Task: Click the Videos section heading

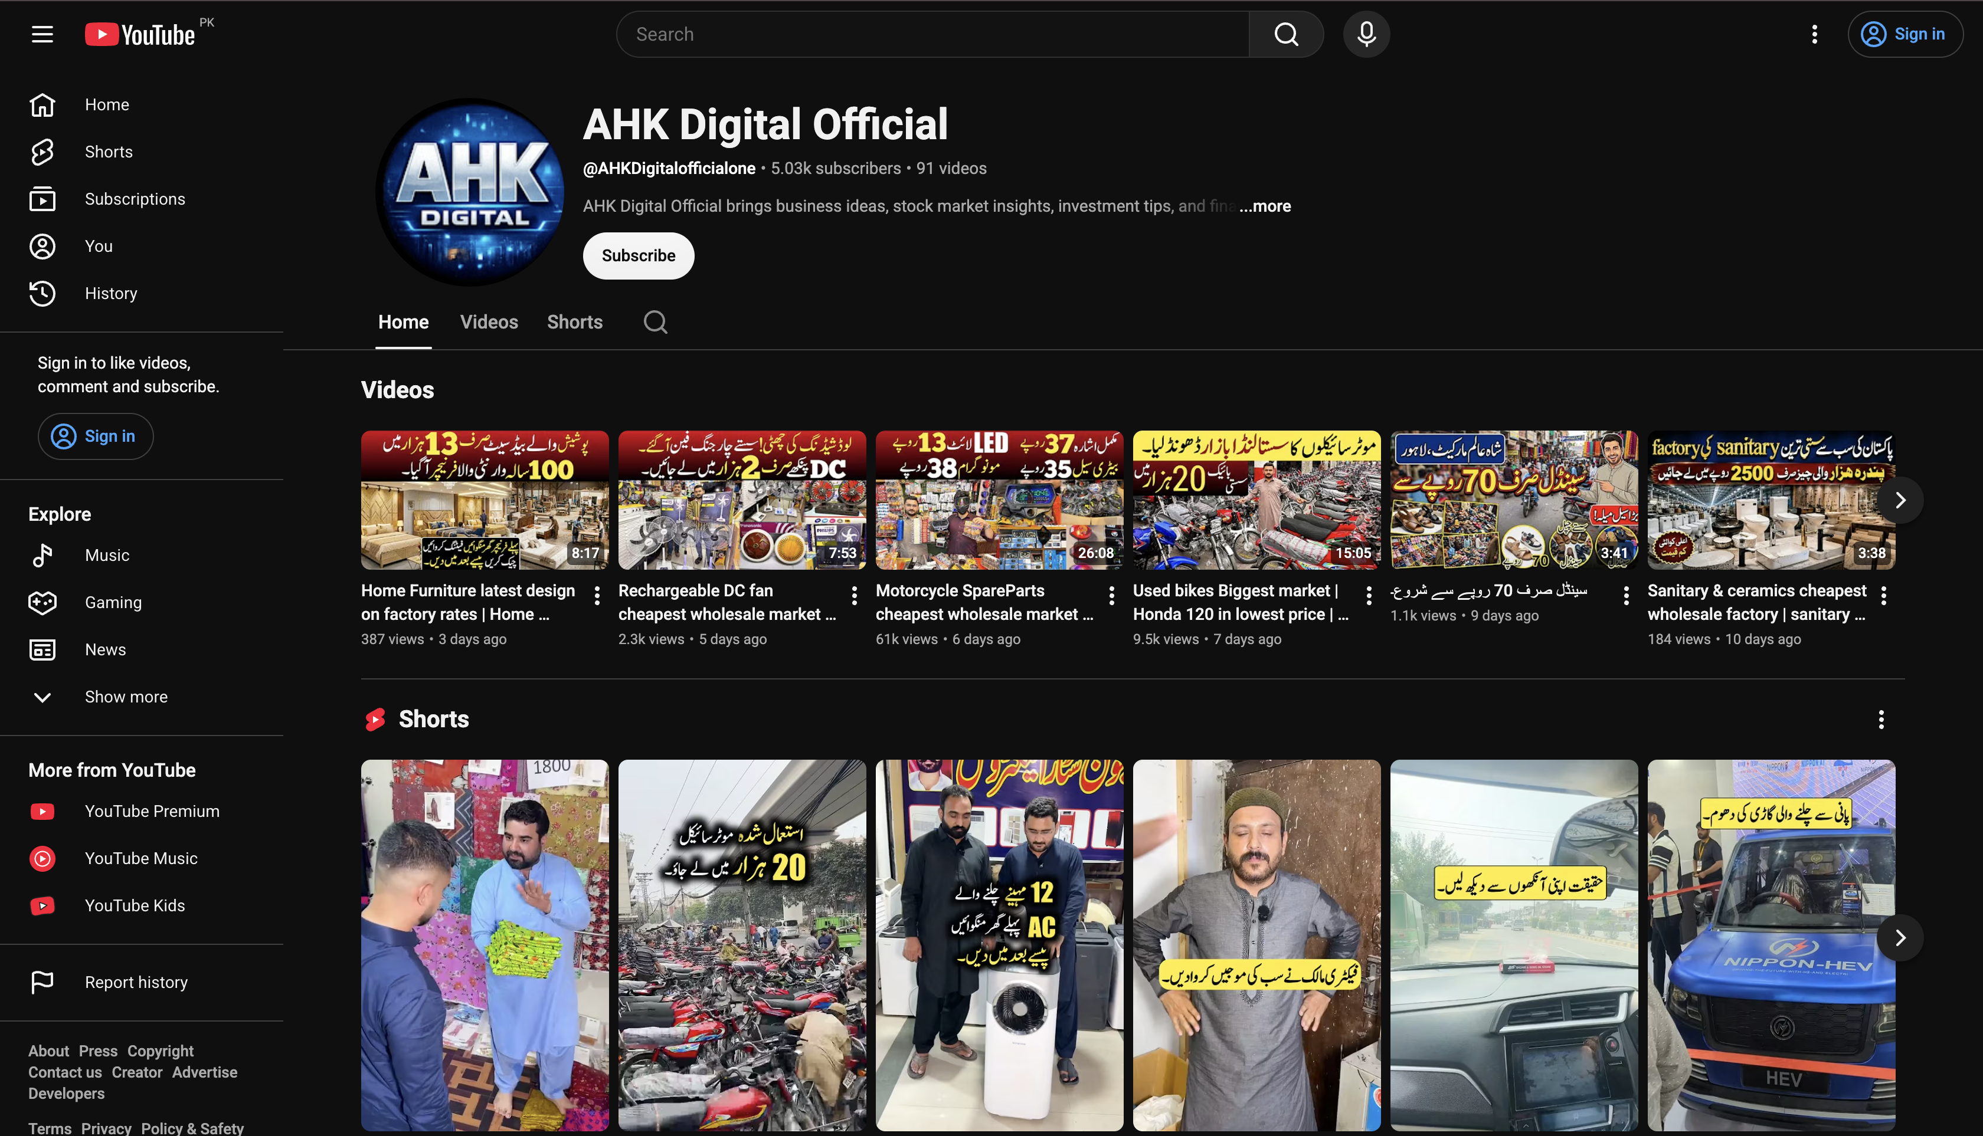Action: pyautogui.click(x=397, y=390)
